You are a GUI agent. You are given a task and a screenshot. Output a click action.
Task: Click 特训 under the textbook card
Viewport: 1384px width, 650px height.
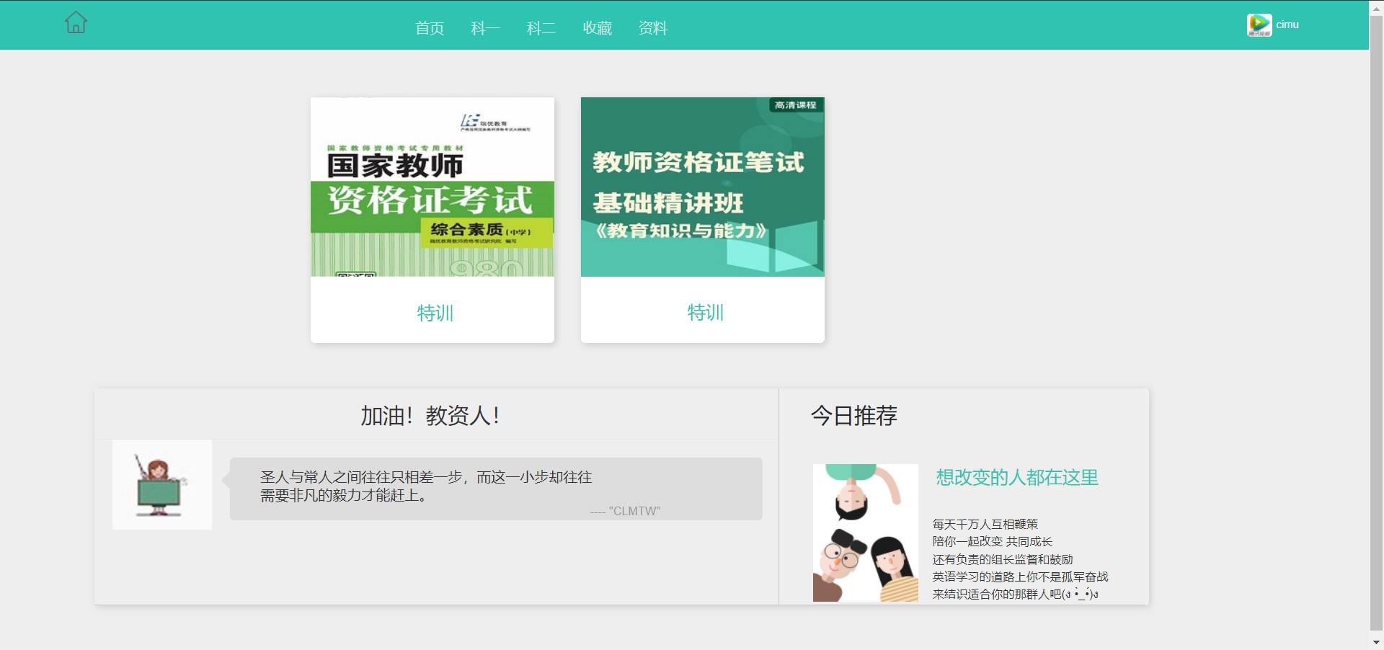[435, 313]
